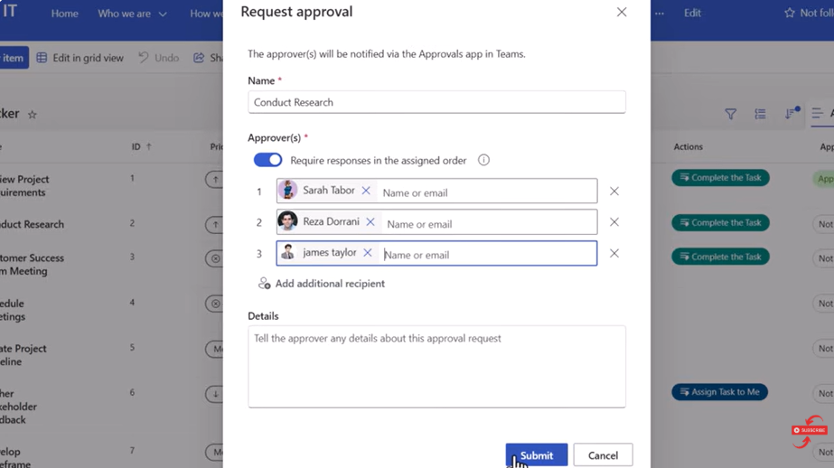
Task: Remove james taylor chip from approver 3
Action: tap(368, 253)
